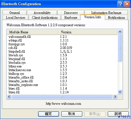The height and width of the screenshot is (119, 131).
Task: Open the Accessibility tab
Action: (42, 13)
